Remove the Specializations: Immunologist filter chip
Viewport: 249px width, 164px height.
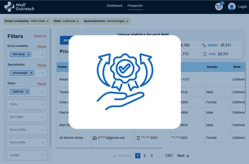click(127, 22)
